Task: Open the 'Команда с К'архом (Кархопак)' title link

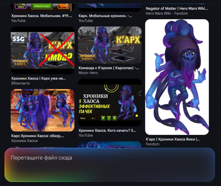Action: [x=109, y=68]
